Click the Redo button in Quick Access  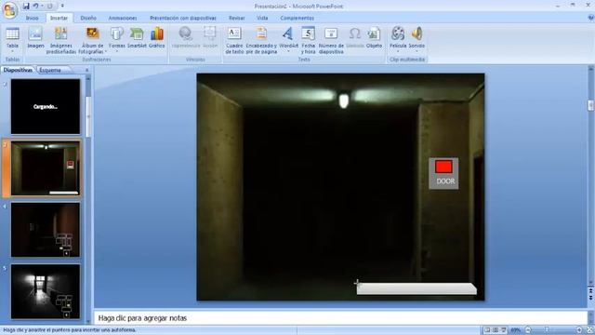tap(50, 6)
